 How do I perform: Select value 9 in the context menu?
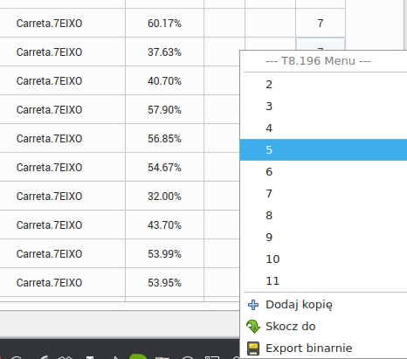(323, 238)
